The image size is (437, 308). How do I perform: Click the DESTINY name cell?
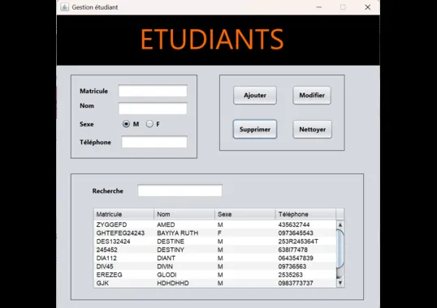point(184,250)
